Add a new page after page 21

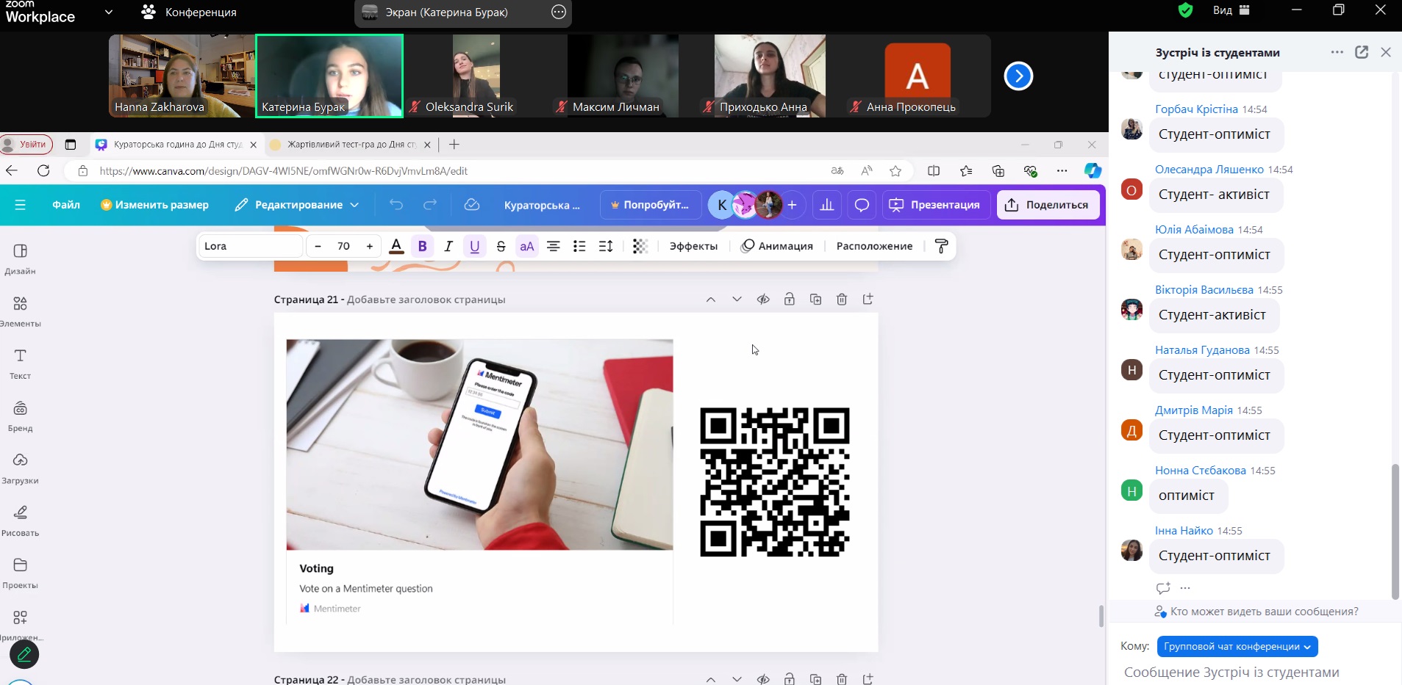click(x=868, y=300)
